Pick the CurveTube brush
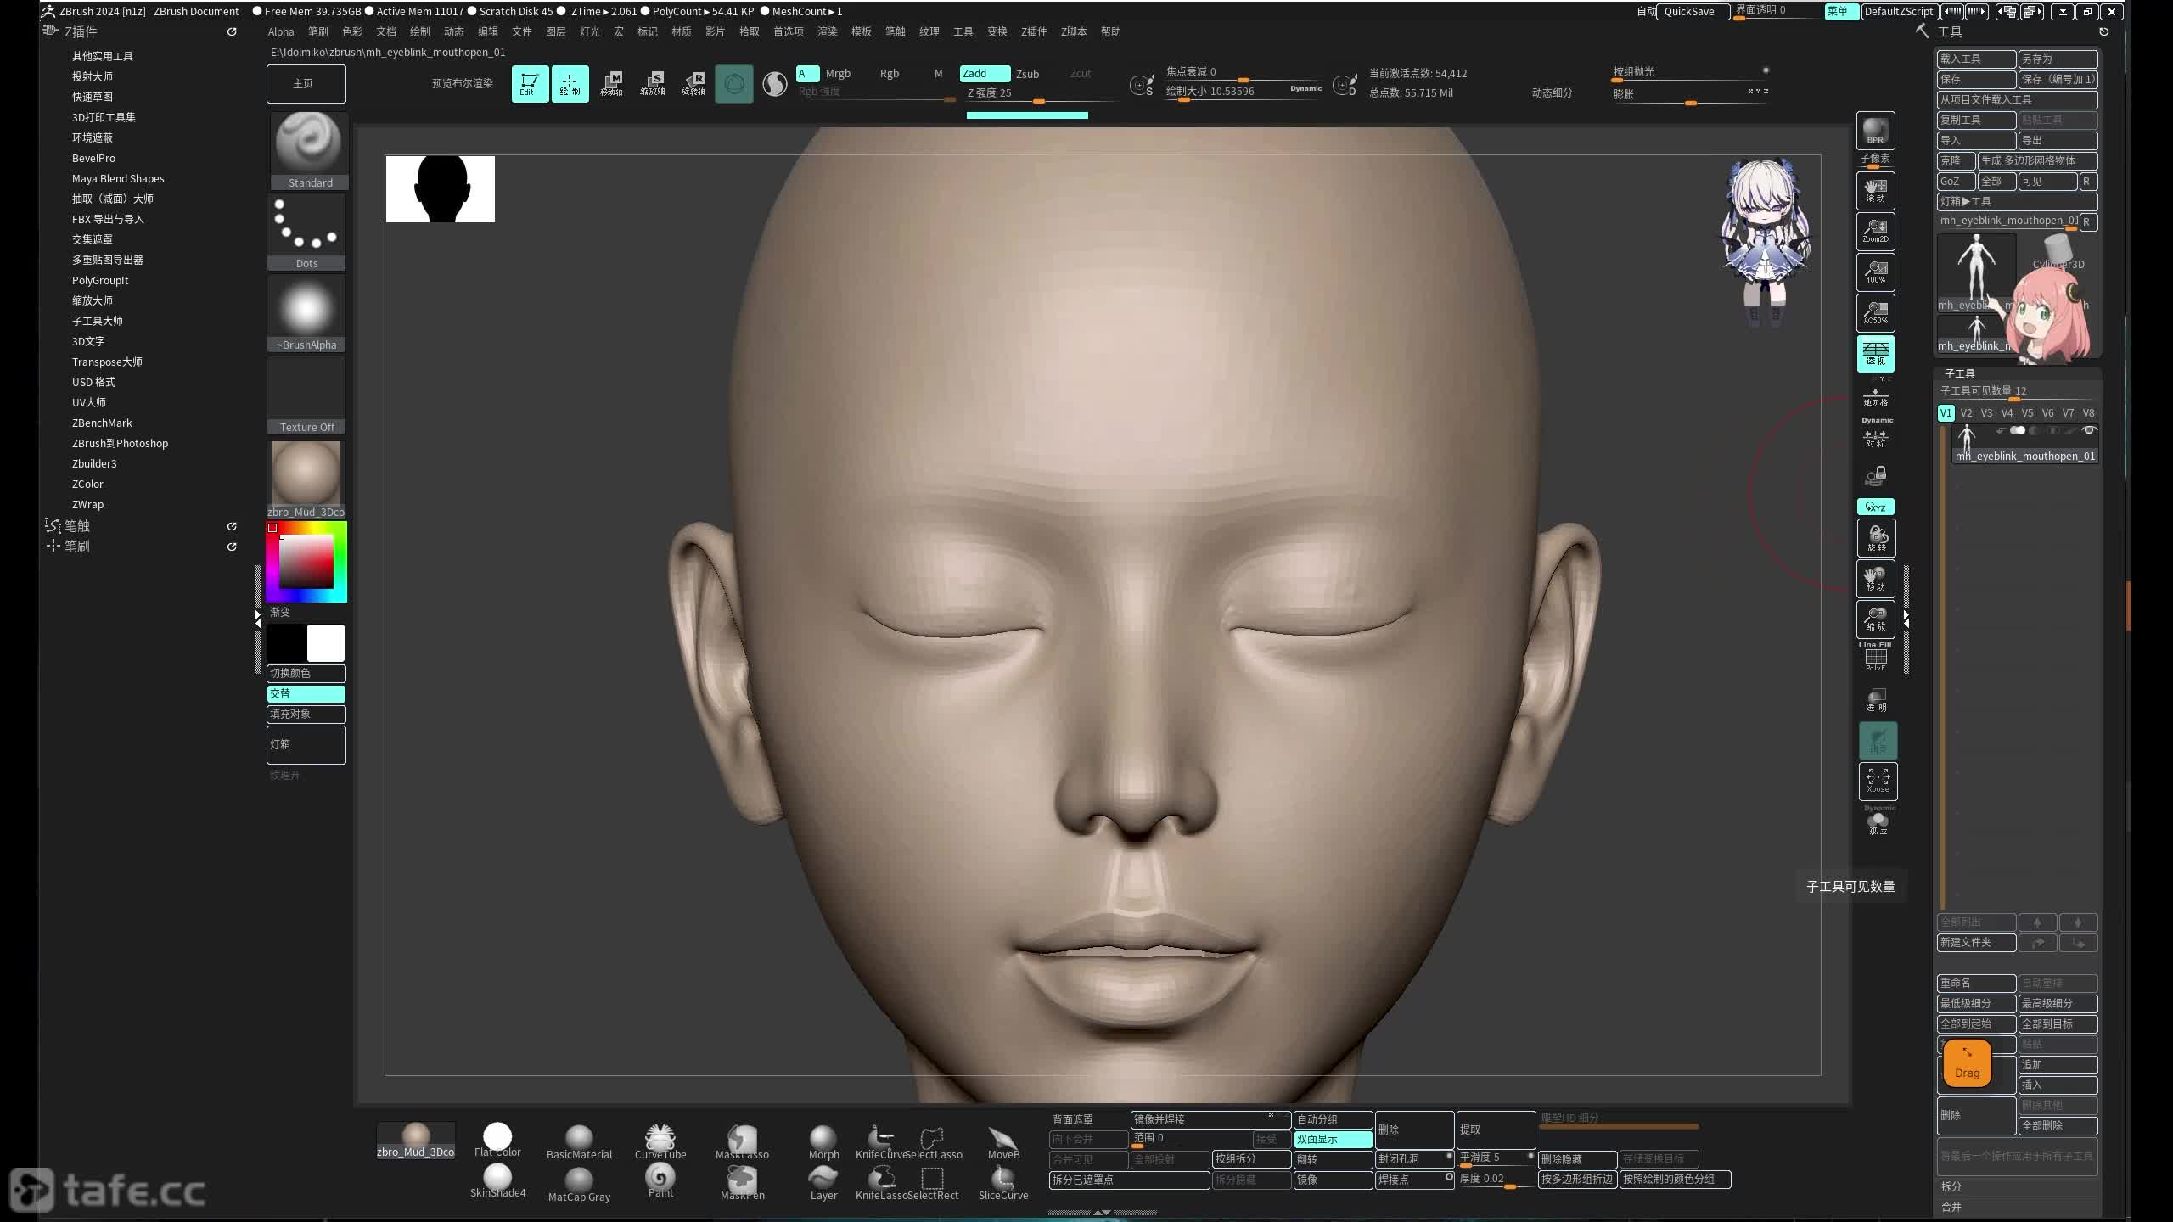 point(660,1141)
